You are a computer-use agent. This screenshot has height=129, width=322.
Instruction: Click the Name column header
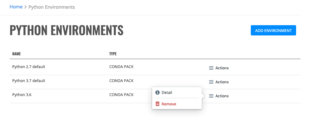17,54
